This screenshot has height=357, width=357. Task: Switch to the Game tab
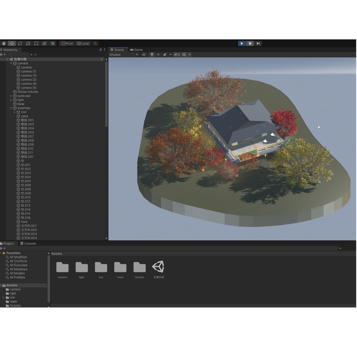[x=136, y=50]
